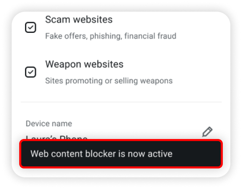Tap the partially hidden device name value

pyautogui.click(x=57, y=138)
